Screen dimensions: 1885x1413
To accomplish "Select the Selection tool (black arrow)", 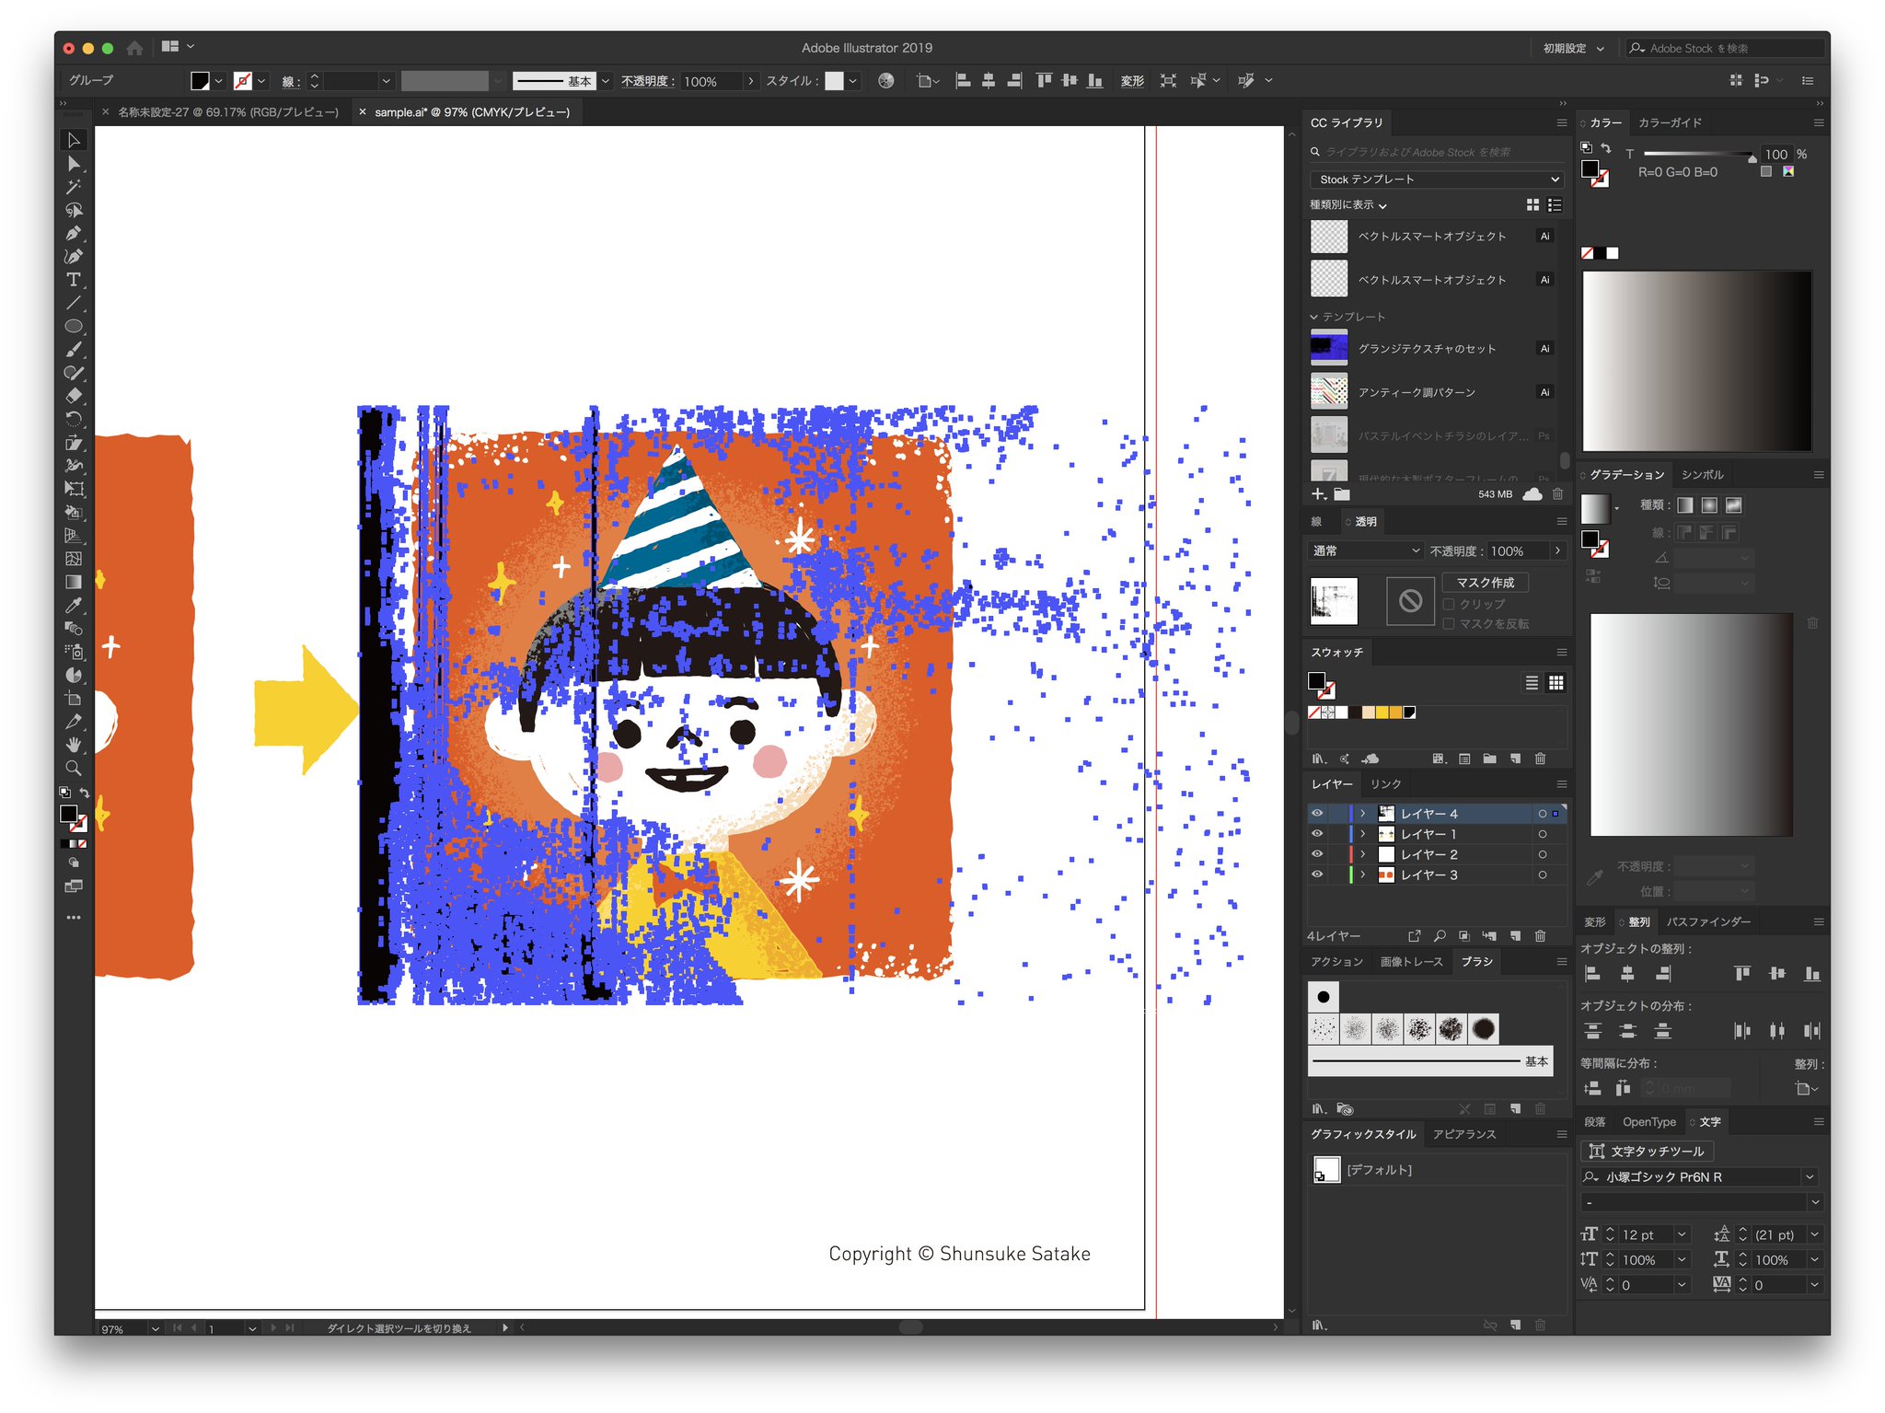I will coord(74,140).
